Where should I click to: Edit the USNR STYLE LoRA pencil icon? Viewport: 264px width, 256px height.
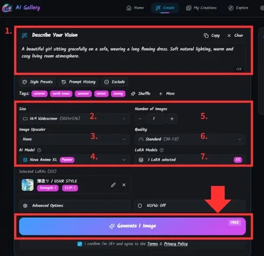114,185
